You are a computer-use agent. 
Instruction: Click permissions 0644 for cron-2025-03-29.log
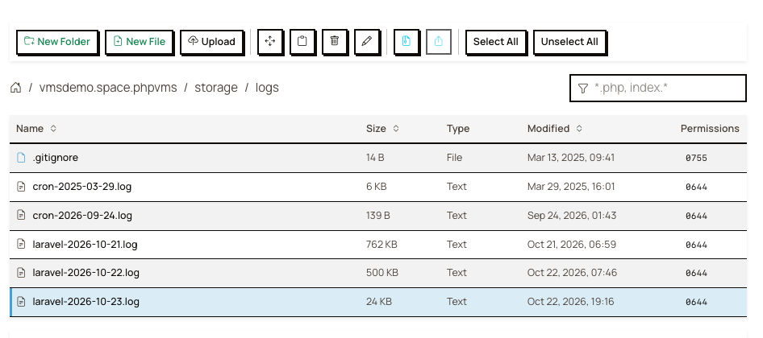[x=696, y=187]
